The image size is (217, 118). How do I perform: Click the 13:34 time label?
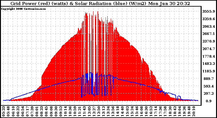click(x=108, y=111)
